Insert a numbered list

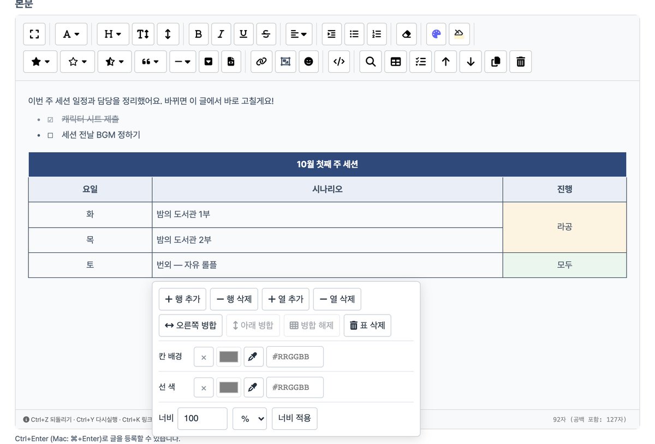click(377, 34)
